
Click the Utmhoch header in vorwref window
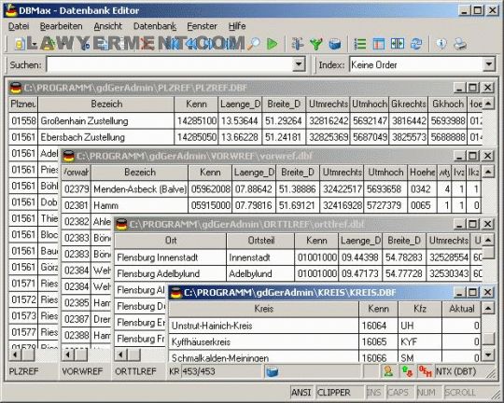(x=385, y=173)
